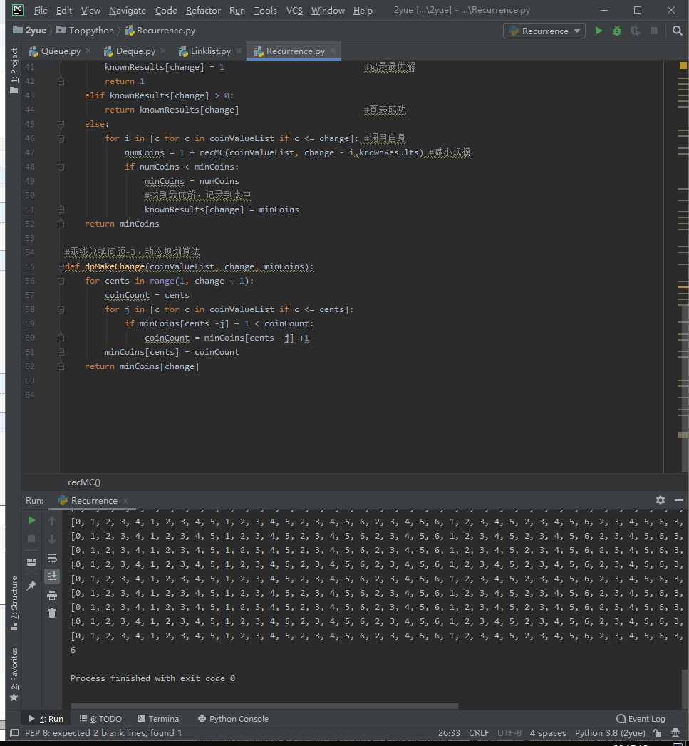Open the Python Console tool window
Image resolution: width=689 pixels, height=746 pixels.
click(x=233, y=718)
